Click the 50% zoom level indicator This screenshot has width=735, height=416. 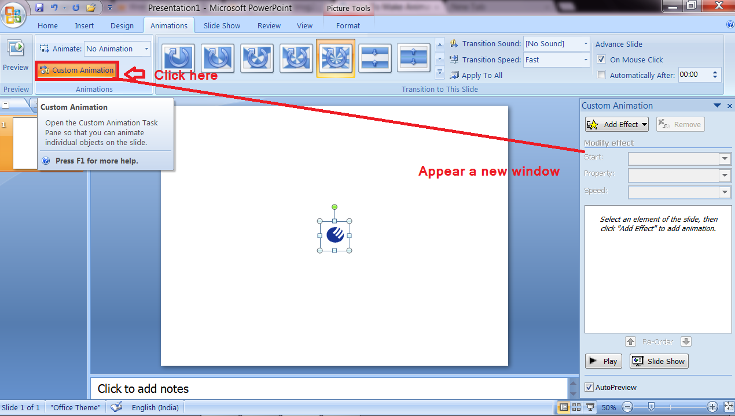pyautogui.click(x=609, y=407)
